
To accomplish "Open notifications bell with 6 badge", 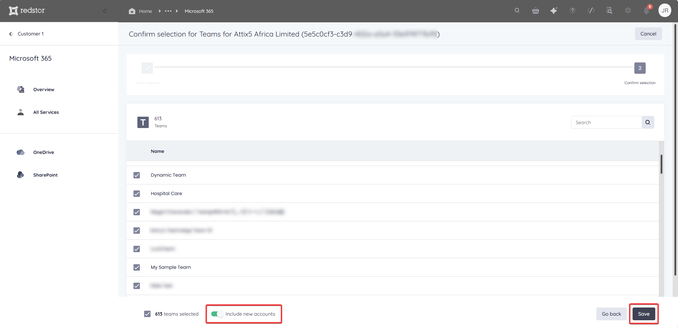I will [x=647, y=11].
